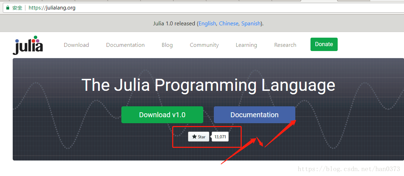
Task: Open the Learning nav item
Action: (x=246, y=45)
